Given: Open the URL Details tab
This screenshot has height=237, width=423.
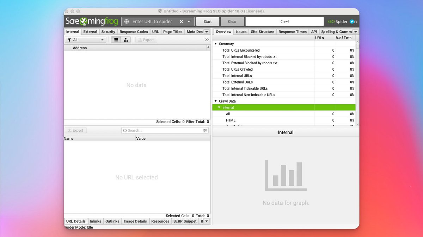Looking at the screenshot, I should coord(76,221).
